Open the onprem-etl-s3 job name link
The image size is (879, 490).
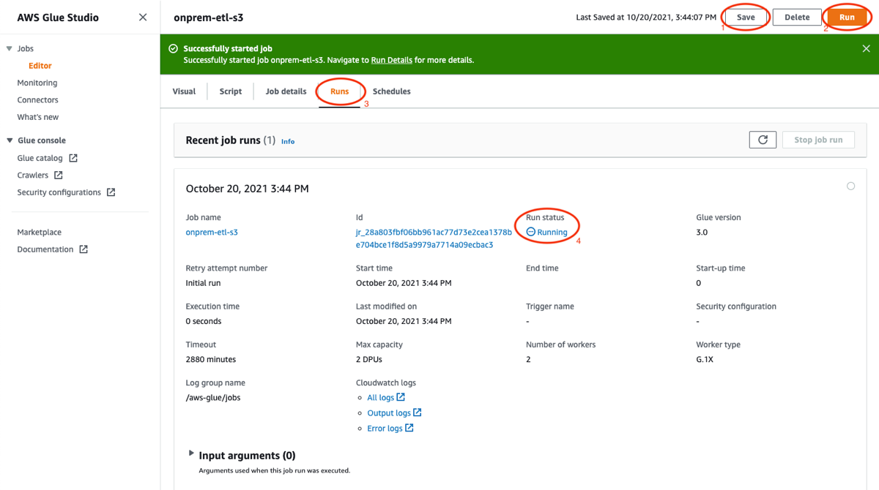[212, 233]
